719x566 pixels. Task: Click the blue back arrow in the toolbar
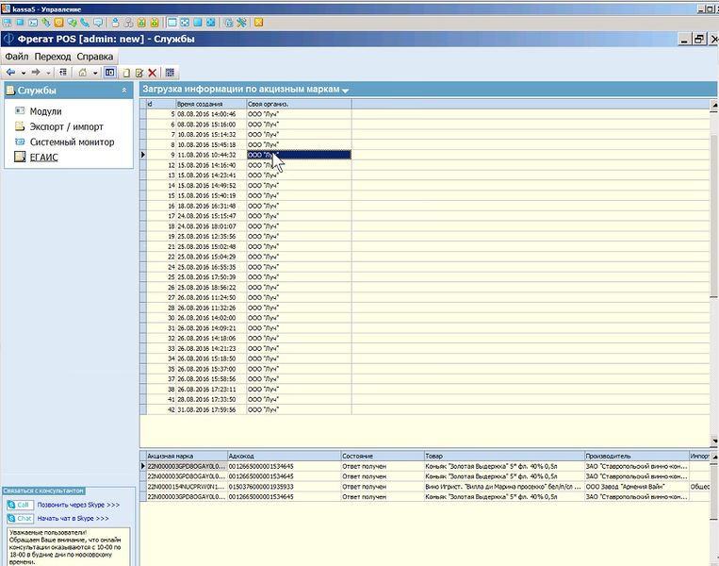pos(10,72)
